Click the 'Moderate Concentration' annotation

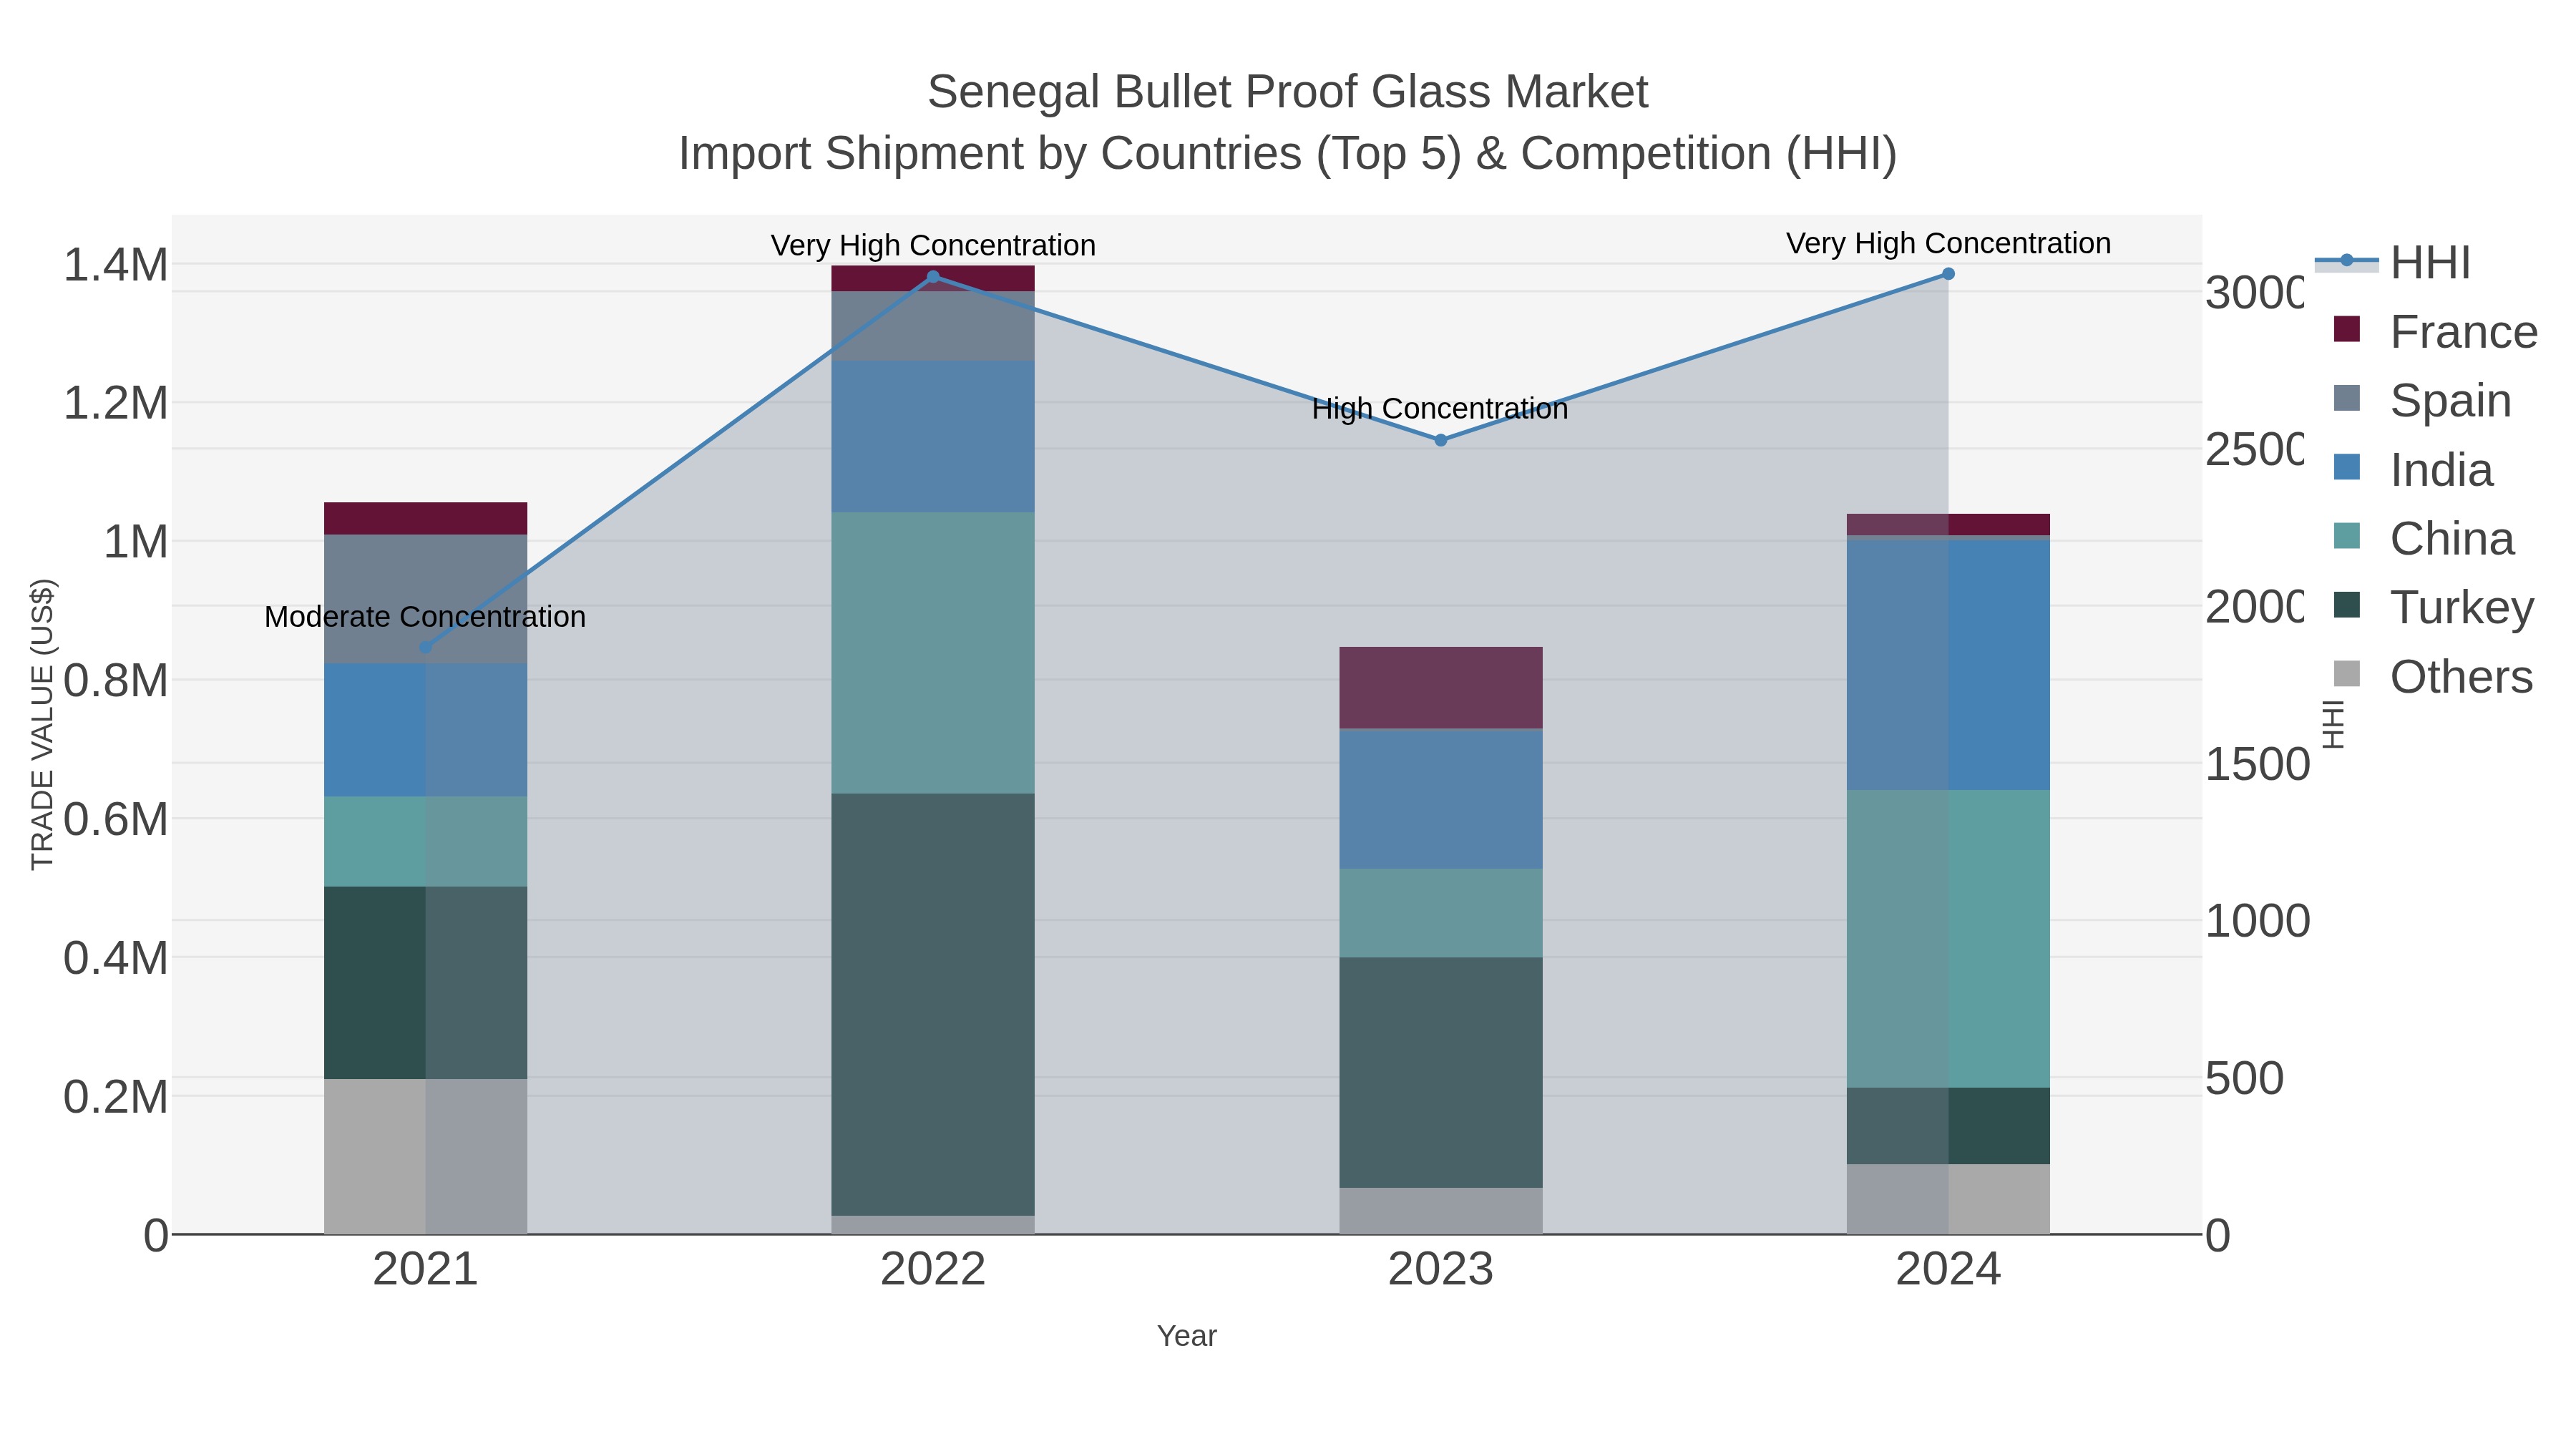tap(425, 617)
